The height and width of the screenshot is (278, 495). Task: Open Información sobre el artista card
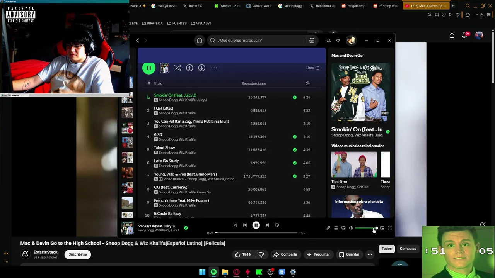[360, 207]
